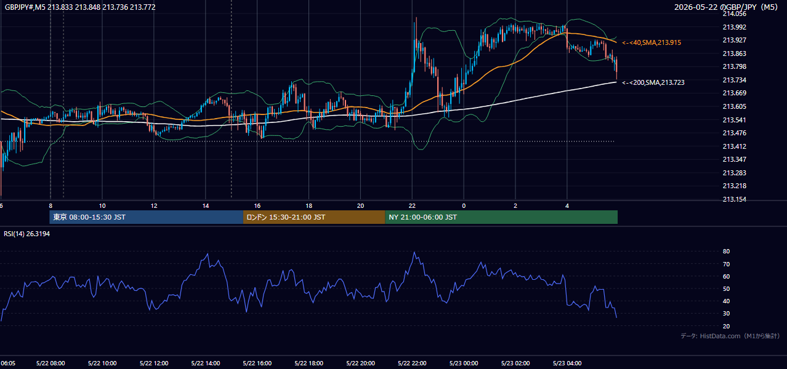Click the データ: HistData.com source note
This screenshot has height=369, width=787.
(730, 336)
